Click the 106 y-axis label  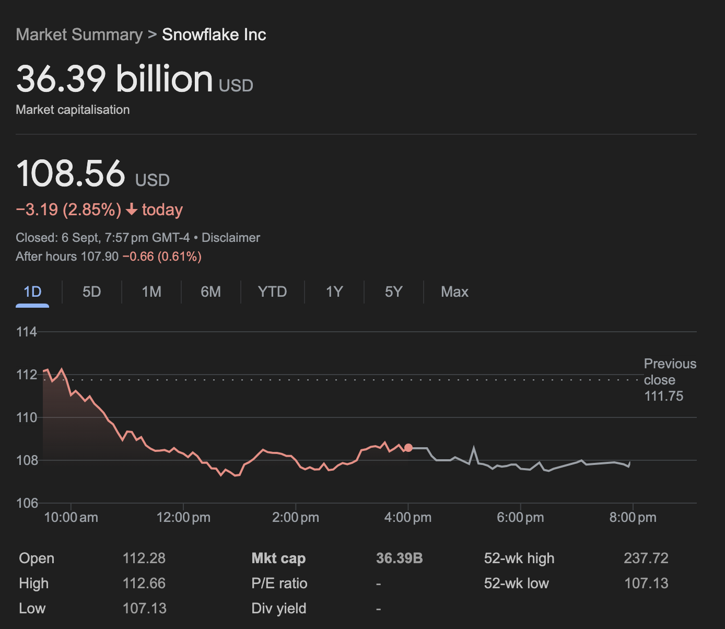click(27, 503)
